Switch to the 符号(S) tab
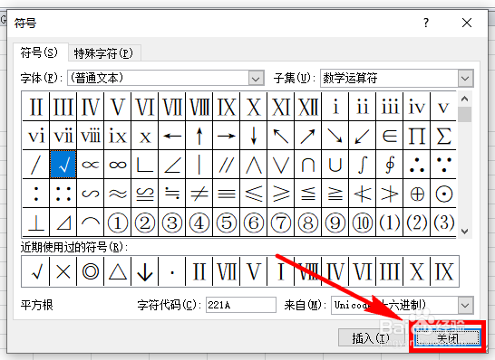This screenshot has height=360, width=495. pyautogui.click(x=40, y=52)
